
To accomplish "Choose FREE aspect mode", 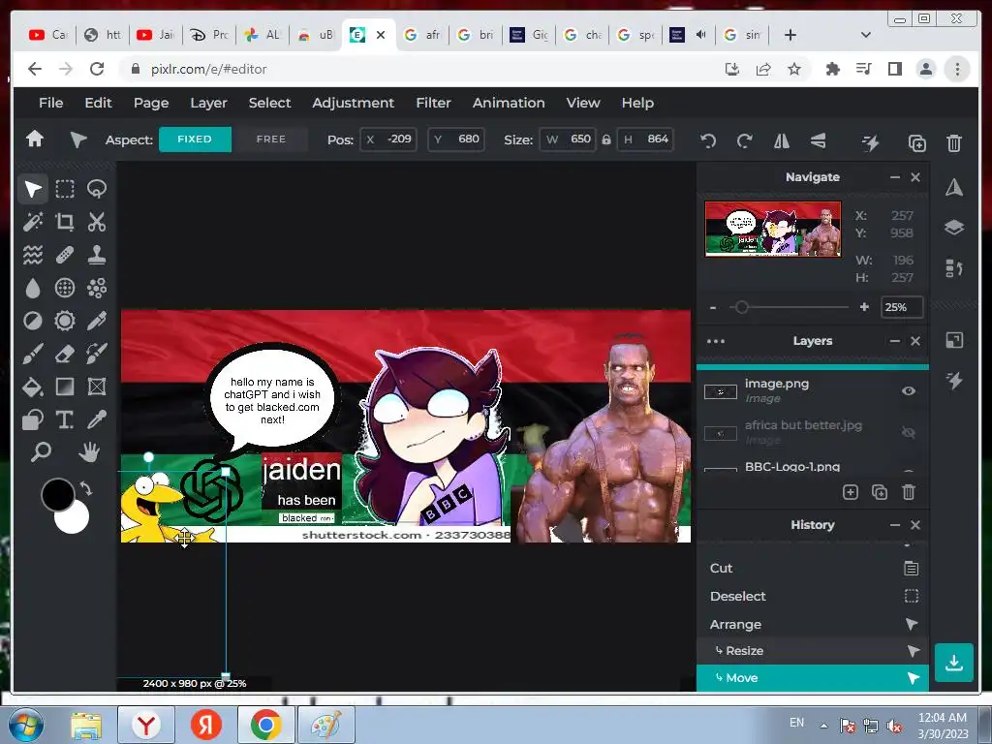I will click(x=271, y=139).
